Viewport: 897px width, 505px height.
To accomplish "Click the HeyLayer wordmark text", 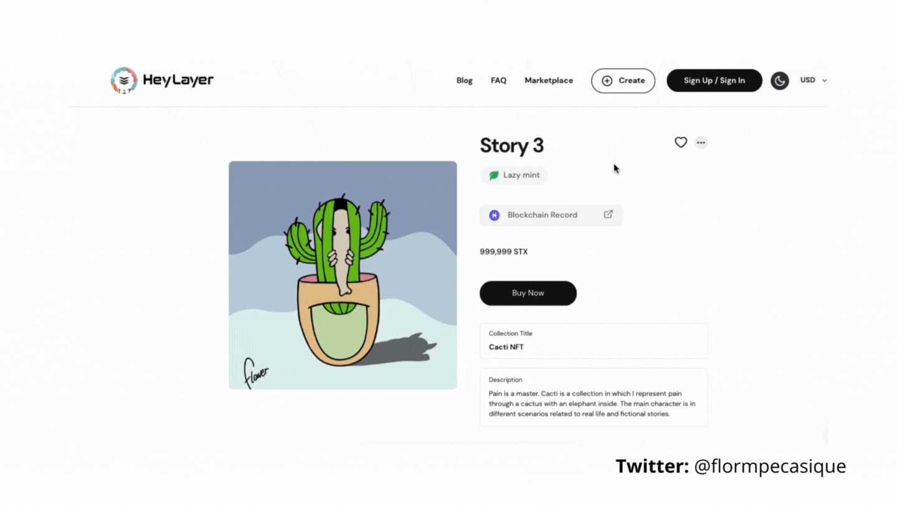I will (178, 80).
